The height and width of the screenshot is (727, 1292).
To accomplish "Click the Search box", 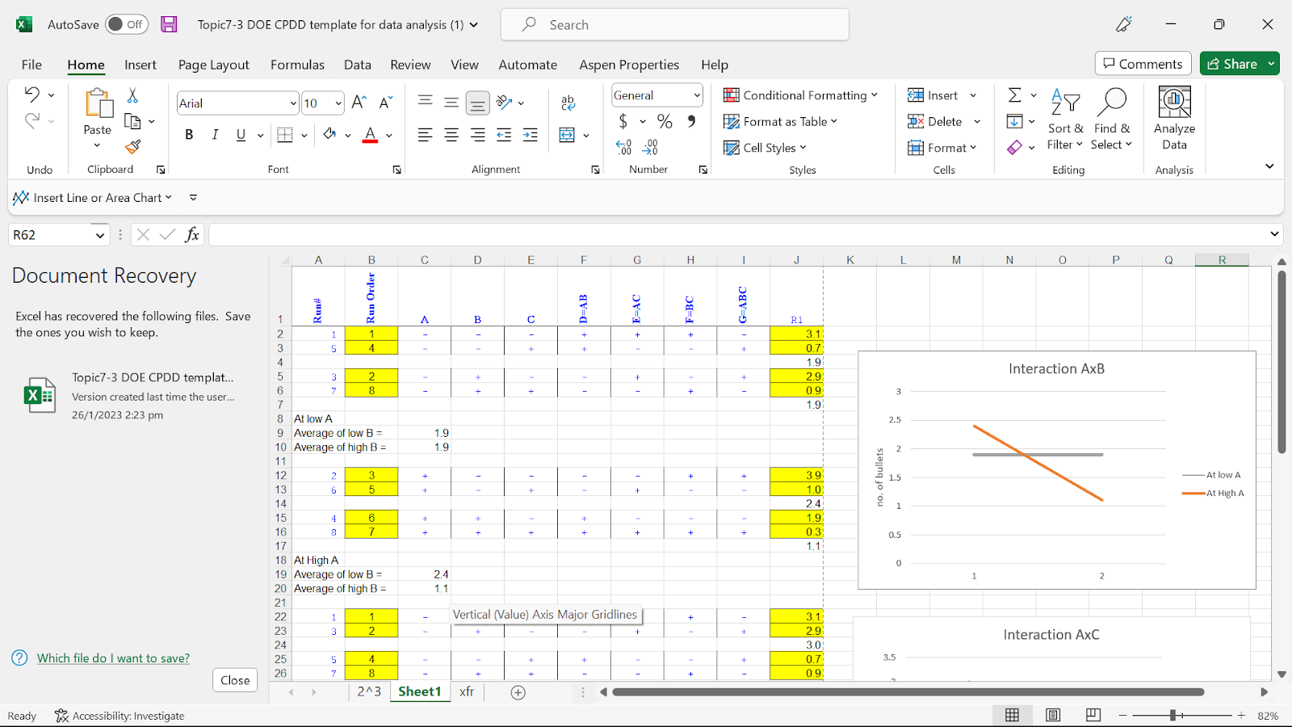I will 675,24.
